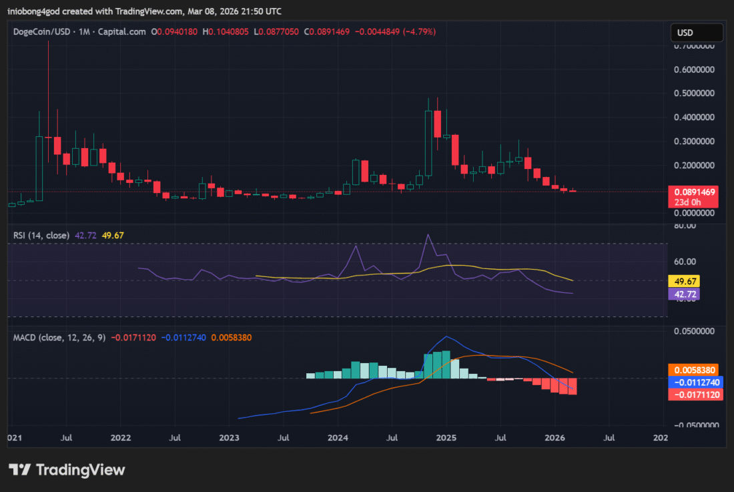This screenshot has height=492, width=734.
Task: Select the 2023 label on time axis
Action: (x=229, y=438)
